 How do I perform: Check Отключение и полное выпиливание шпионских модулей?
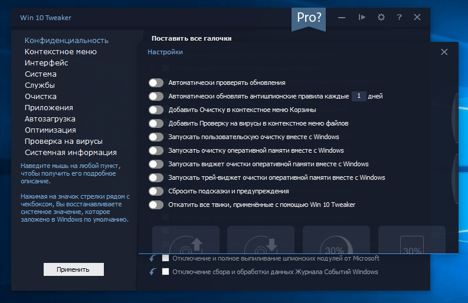tap(165, 258)
